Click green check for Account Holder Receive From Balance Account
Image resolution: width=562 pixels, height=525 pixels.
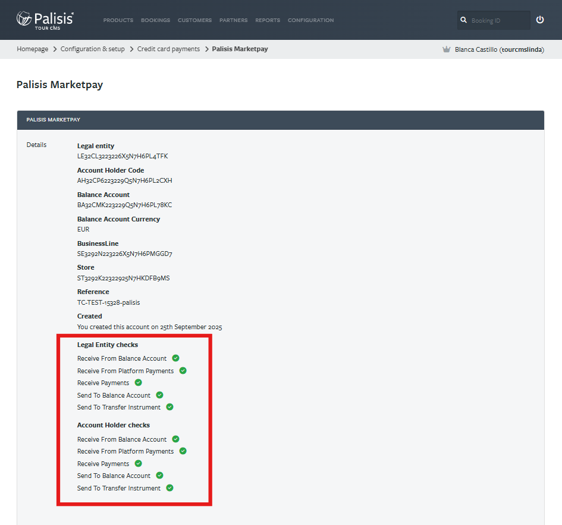click(x=175, y=439)
